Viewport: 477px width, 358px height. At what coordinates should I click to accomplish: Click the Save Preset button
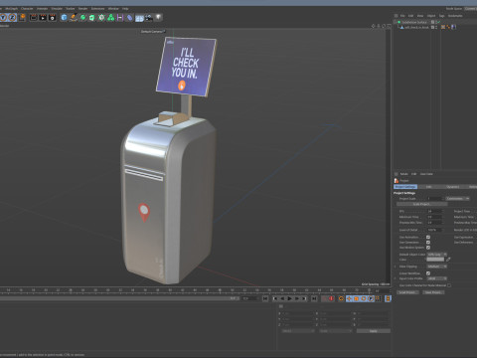click(433, 292)
